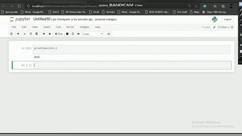Cut selected cells with the scissors icon
242x136 pixels.
(x=25, y=34)
